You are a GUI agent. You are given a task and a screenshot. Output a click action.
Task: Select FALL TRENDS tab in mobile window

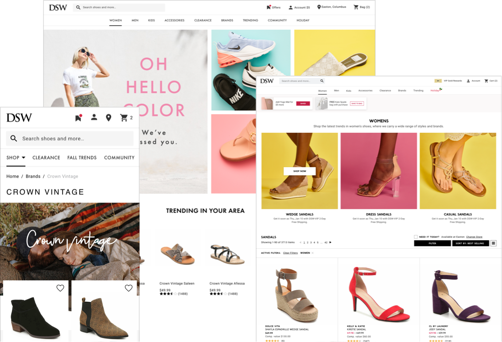[82, 158]
